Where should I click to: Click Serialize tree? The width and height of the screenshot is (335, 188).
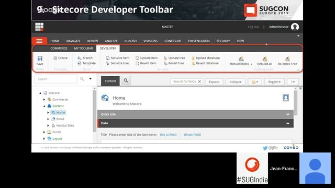(117, 63)
